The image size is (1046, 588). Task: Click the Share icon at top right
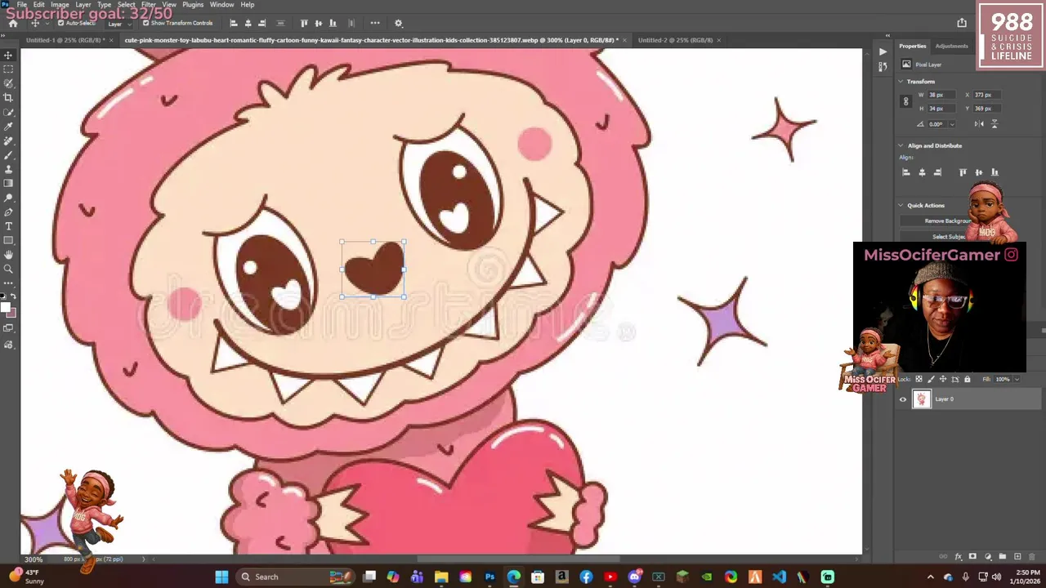962,23
